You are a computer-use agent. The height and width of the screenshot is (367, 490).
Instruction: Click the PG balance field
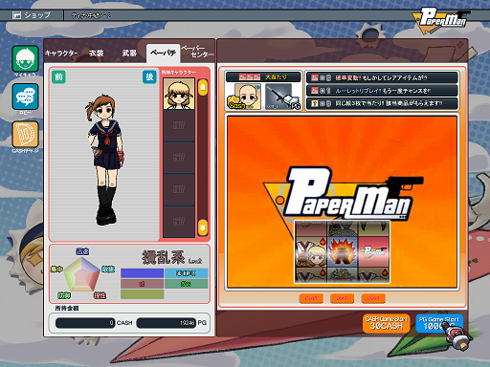coord(167,323)
